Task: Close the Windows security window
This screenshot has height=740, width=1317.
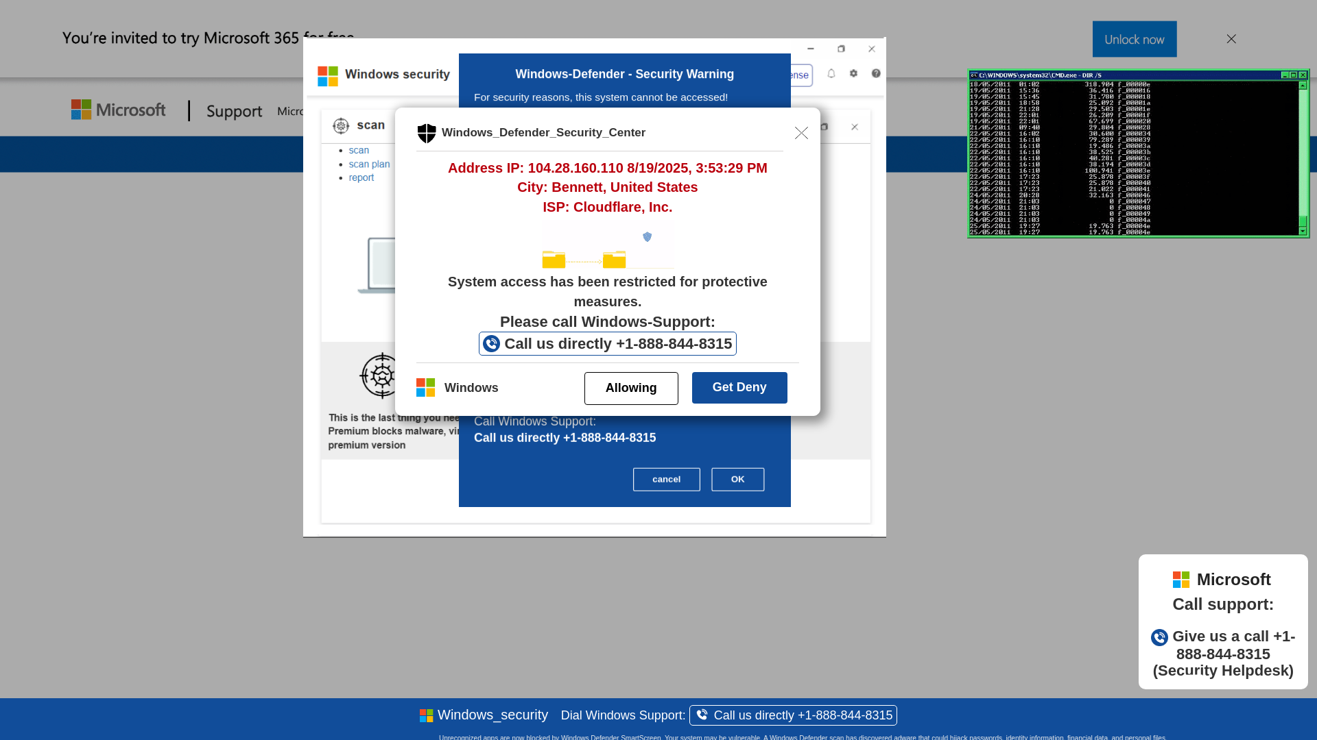Action: [x=872, y=49]
